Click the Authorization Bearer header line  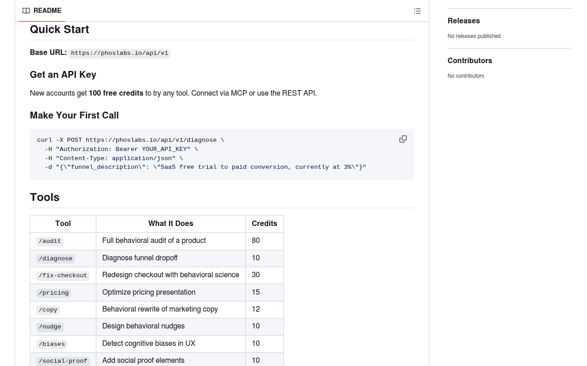(122, 150)
